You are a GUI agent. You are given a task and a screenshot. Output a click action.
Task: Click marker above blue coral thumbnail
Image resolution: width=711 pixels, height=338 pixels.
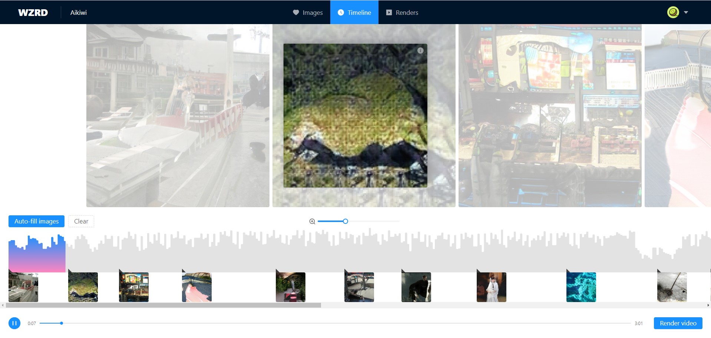[x=568, y=271]
